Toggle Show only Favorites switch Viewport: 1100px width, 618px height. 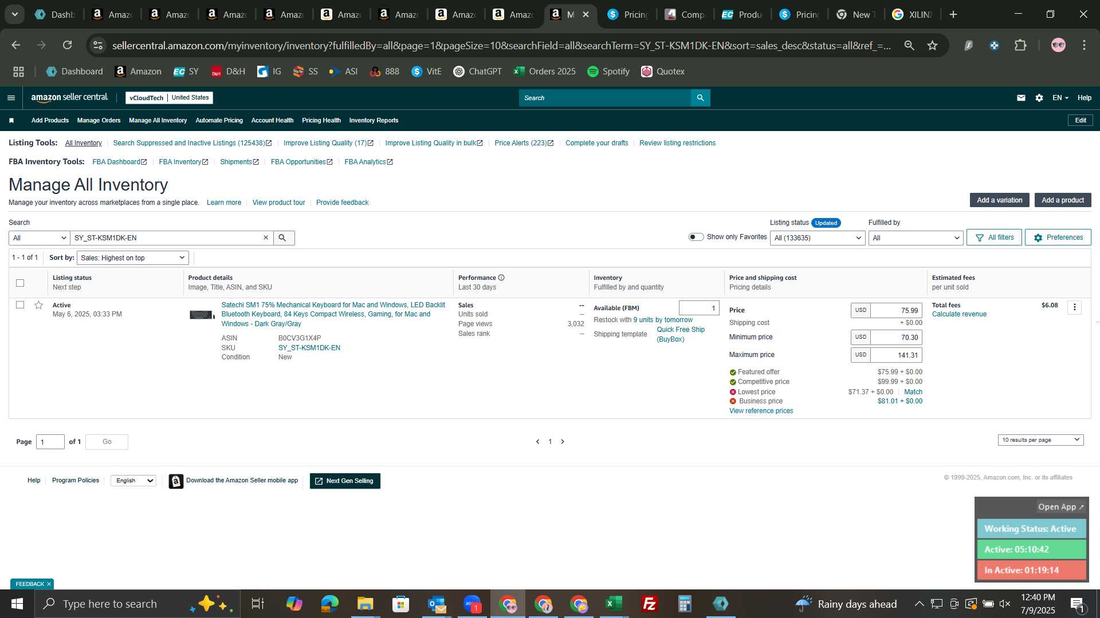coord(696,237)
